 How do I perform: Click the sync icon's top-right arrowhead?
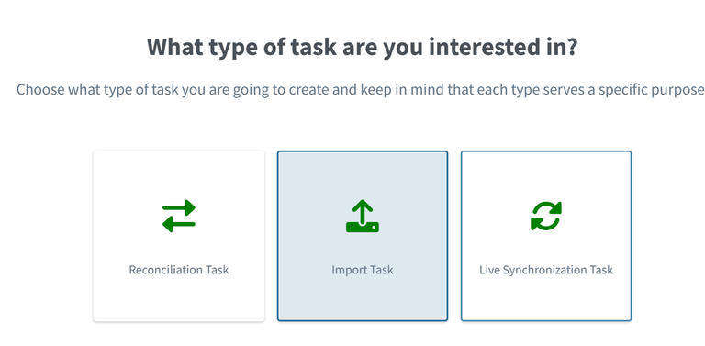pyautogui.click(x=555, y=208)
